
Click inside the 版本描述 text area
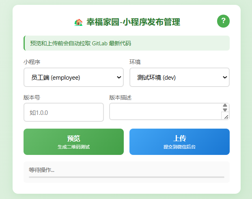click(x=165, y=112)
